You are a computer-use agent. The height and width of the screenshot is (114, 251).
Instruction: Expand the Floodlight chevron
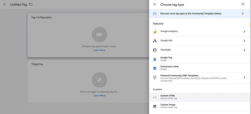click(244, 50)
